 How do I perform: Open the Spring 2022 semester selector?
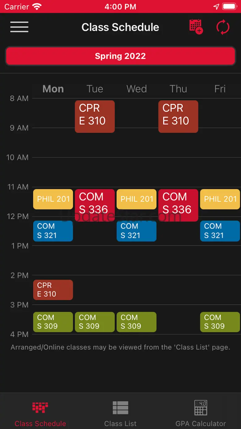pyautogui.click(x=120, y=56)
